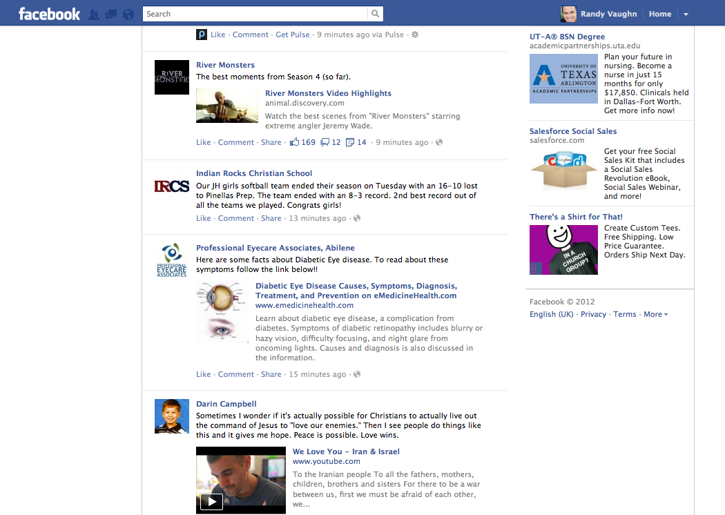Open Darin Campbell's profile photo
Viewport: 725px width, 515px height.
click(x=171, y=416)
